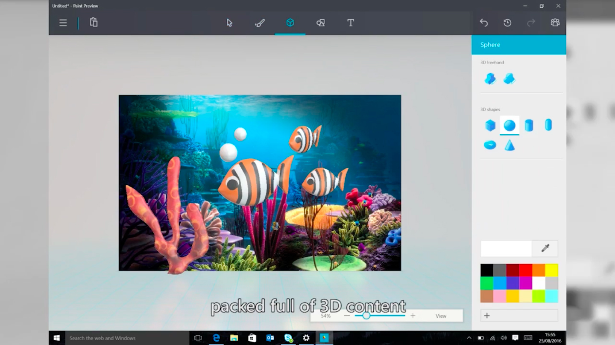Select the Text tool
Screen dimensions: 615x345
(x=351, y=23)
